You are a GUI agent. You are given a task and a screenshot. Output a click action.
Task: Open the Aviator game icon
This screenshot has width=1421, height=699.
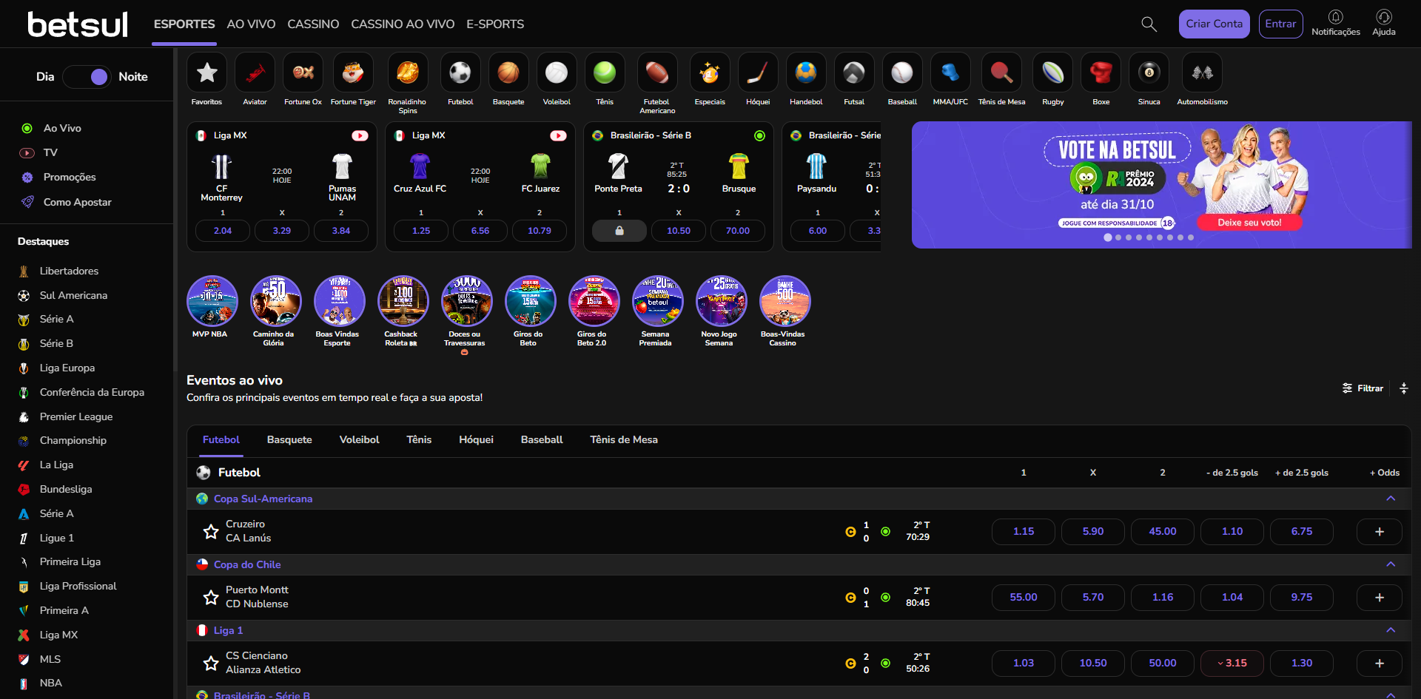(x=255, y=72)
